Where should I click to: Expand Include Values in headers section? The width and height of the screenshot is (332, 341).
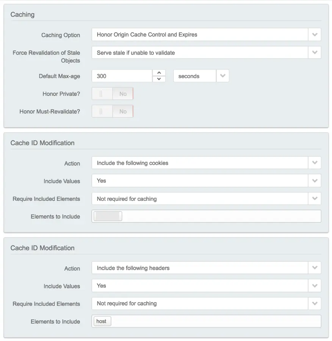[315, 286]
